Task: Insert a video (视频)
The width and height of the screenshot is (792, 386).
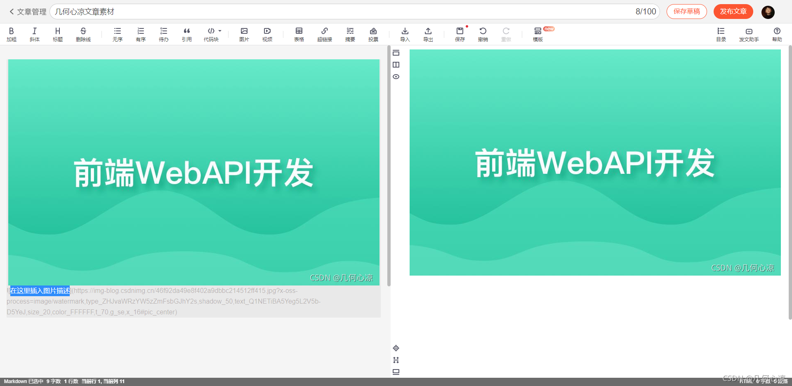Action: coord(267,34)
